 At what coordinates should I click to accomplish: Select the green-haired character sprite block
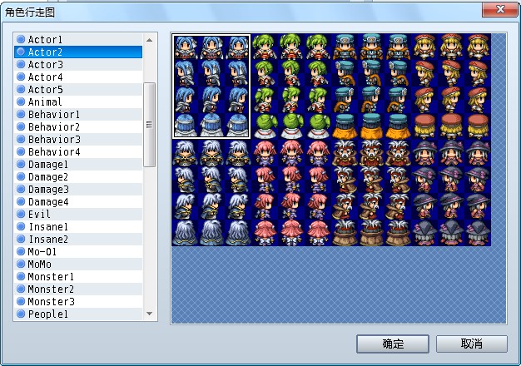click(291, 87)
